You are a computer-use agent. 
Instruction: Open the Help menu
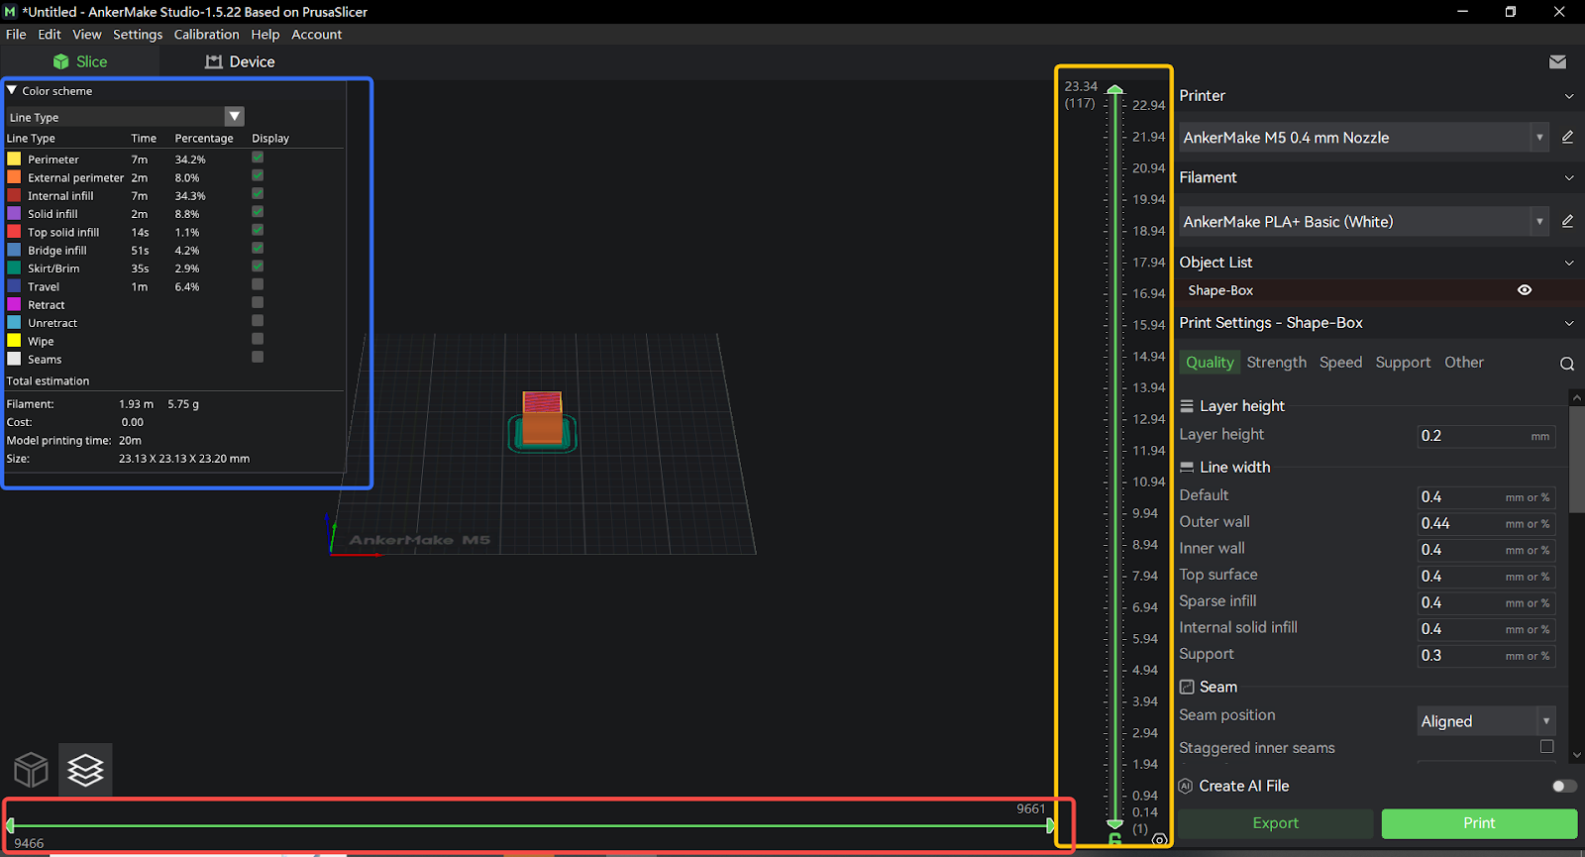click(265, 34)
